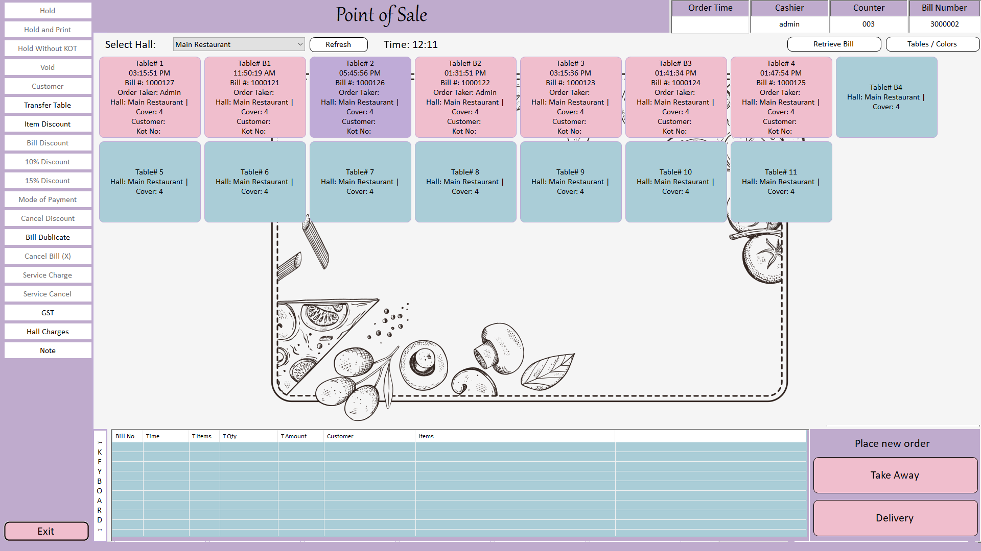The height and width of the screenshot is (551, 981).
Task: Apply the 15% Discount
Action: tap(48, 181)
